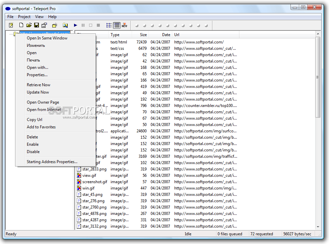This screenshot has width=329, height=244.
Task: Click the star_4878.png file icon
Action: (79, 214)
